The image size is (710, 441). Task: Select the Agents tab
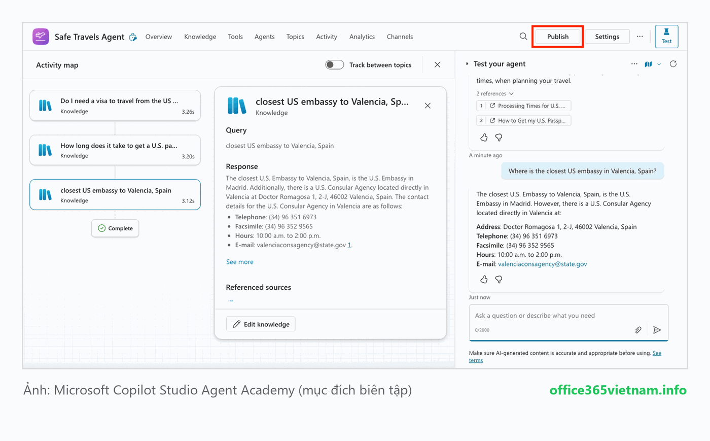264,37
